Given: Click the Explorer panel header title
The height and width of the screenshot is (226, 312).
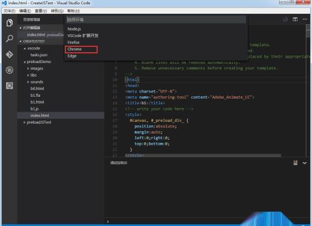Looking at the screenshot, I should coord(32,19).
